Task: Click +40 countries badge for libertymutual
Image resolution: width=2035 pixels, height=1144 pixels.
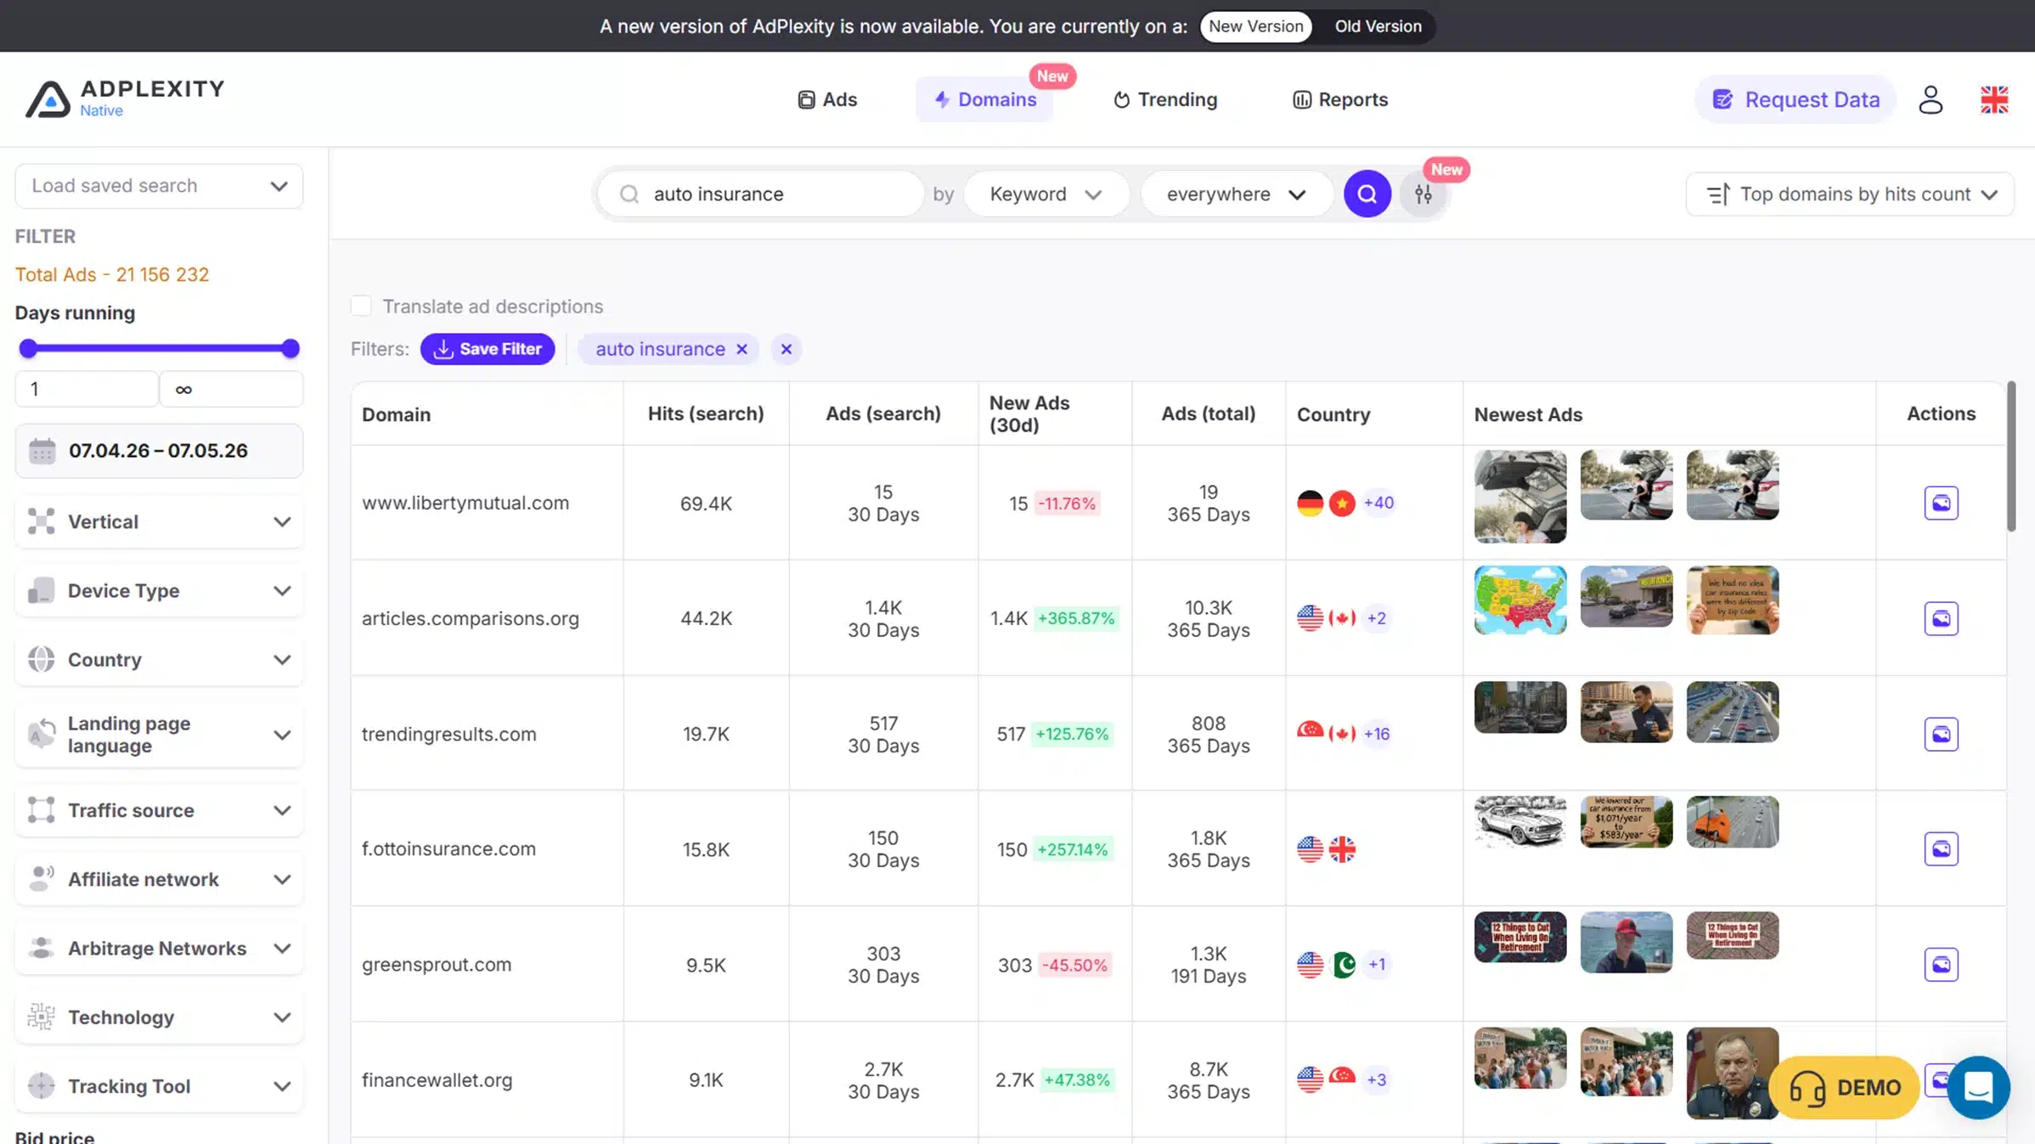Action: [x=1378, y=503]
